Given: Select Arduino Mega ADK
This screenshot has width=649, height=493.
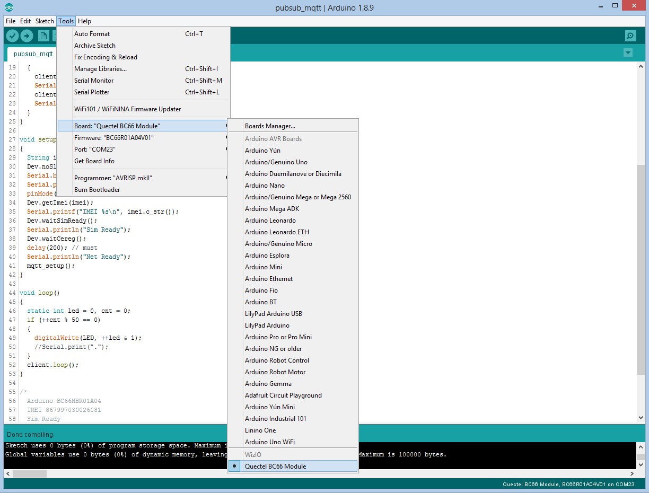Looking at the screenshot, I should coord(293,208).
